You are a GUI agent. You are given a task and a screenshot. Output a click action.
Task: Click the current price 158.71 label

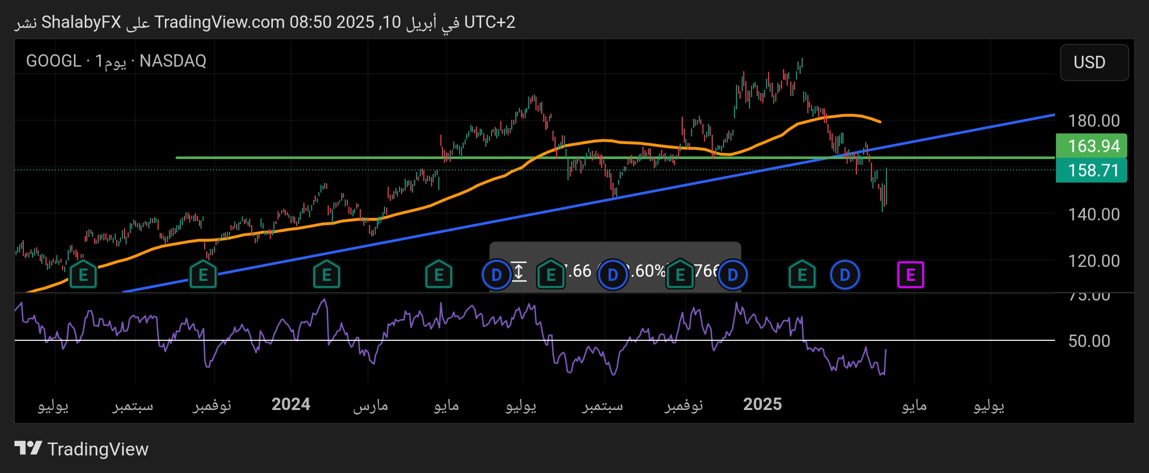tap(1091, 170)
